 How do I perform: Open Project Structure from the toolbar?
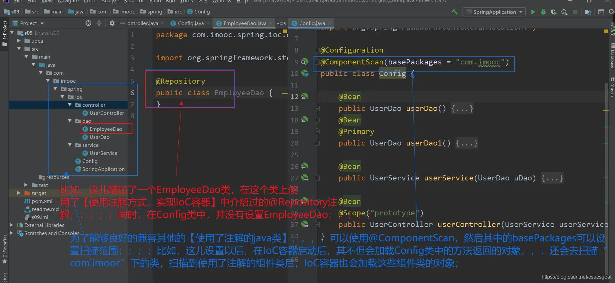click(588, 12)
